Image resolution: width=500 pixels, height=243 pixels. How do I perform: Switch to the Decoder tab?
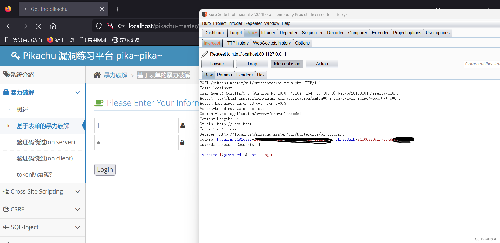click(335, 33)
